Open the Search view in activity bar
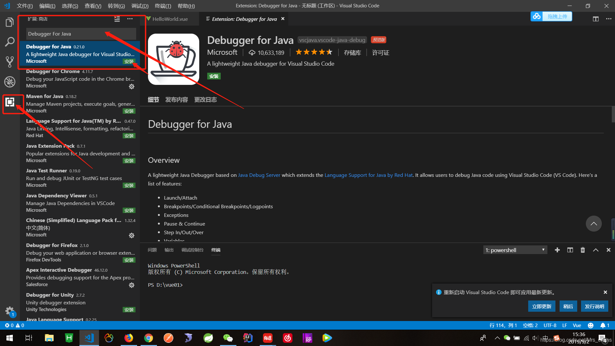615x346 pixels. coord(10,42)
